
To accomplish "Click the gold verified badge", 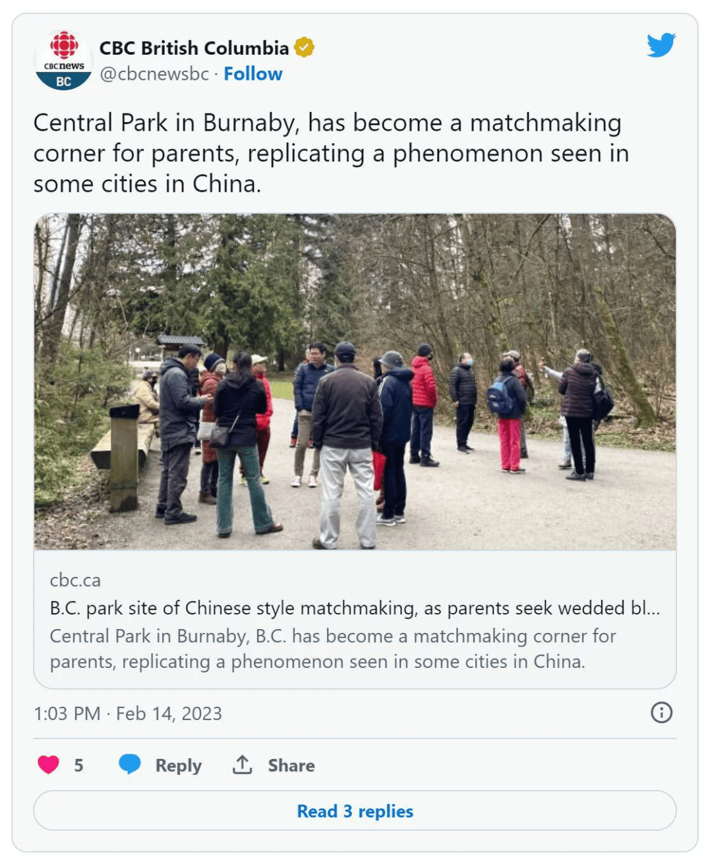I will tap(304, 47).
